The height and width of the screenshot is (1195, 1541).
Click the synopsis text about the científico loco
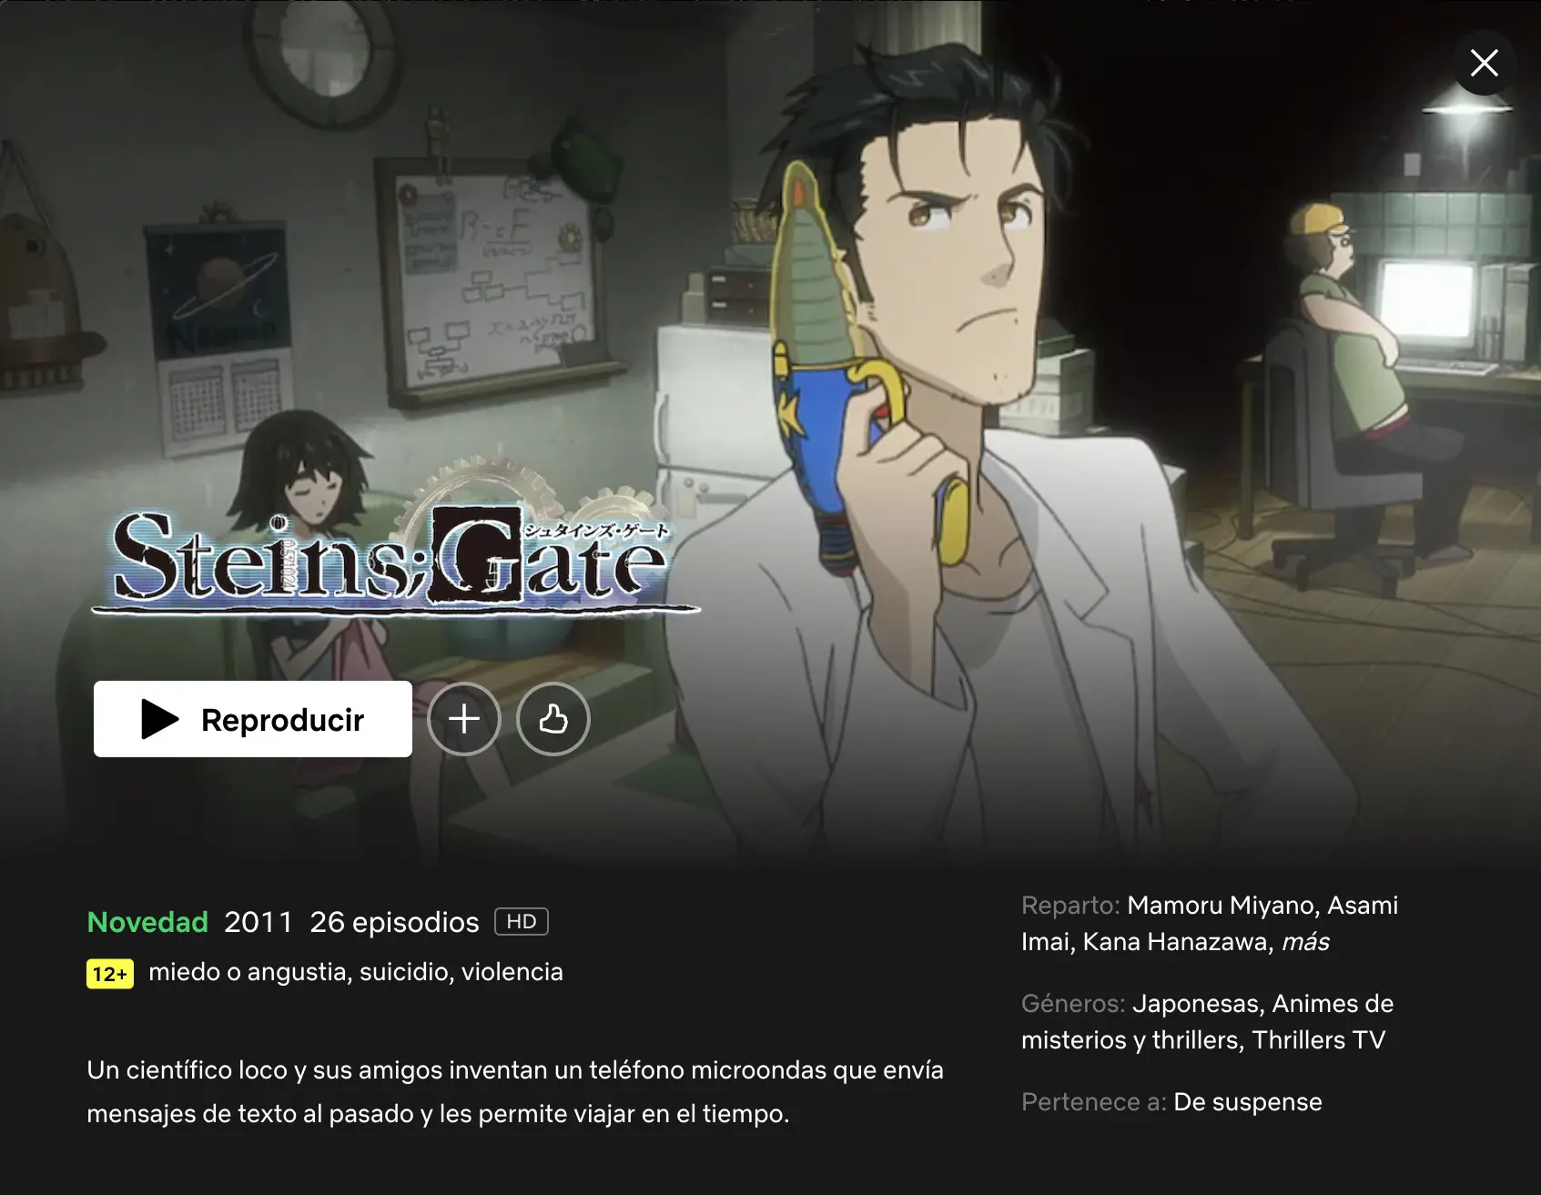[x=515, y=1091]
